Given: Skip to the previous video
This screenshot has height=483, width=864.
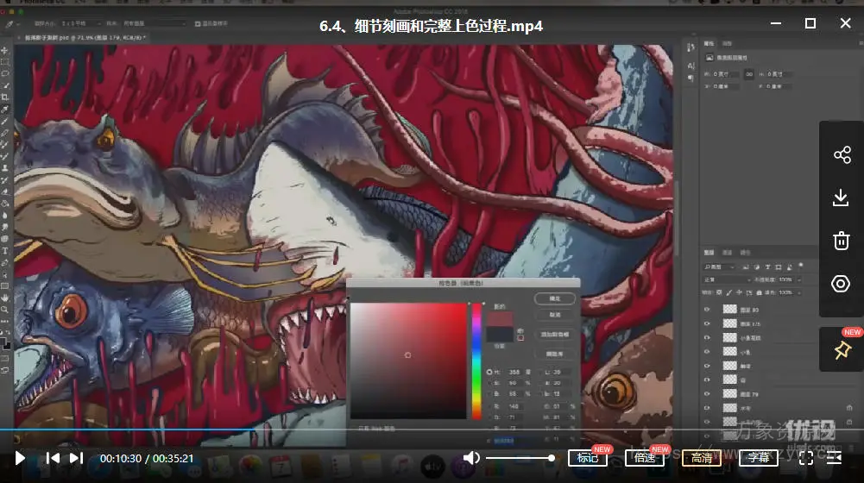Looking at the screenshot, I should coord(53,458).
